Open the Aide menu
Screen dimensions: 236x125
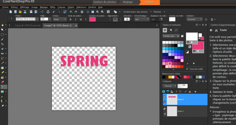click(100, 7)
